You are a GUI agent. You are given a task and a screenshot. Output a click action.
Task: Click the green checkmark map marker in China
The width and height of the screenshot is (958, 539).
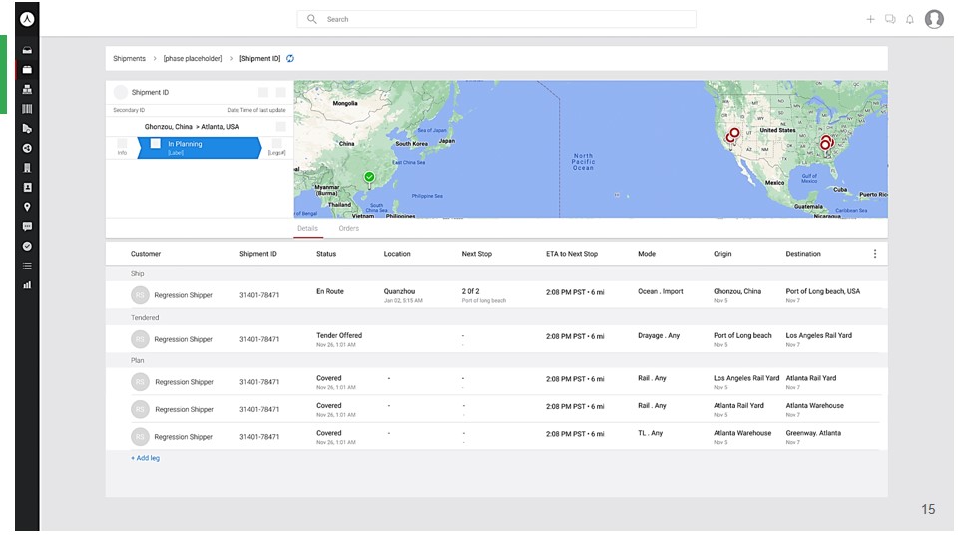(369, 178)
